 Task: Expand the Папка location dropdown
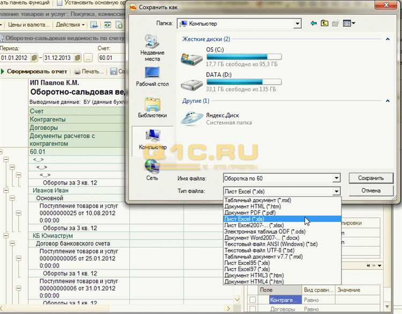click(296, 24)
